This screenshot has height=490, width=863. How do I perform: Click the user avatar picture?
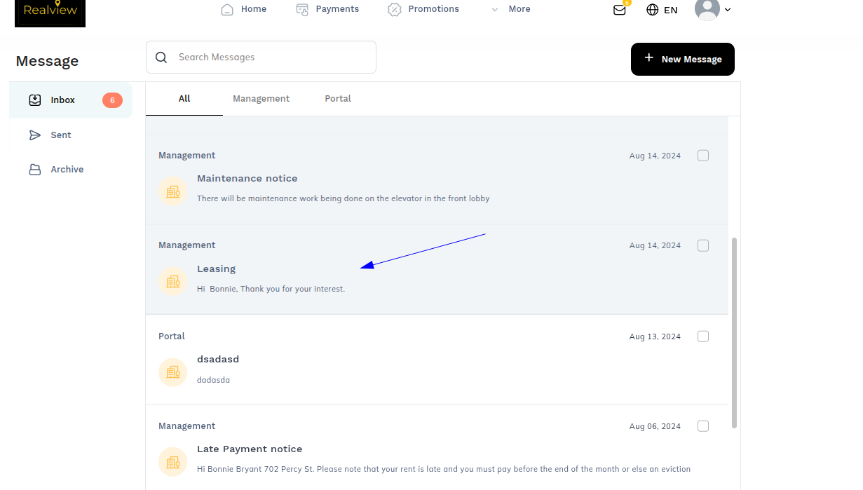click(707, 9)
